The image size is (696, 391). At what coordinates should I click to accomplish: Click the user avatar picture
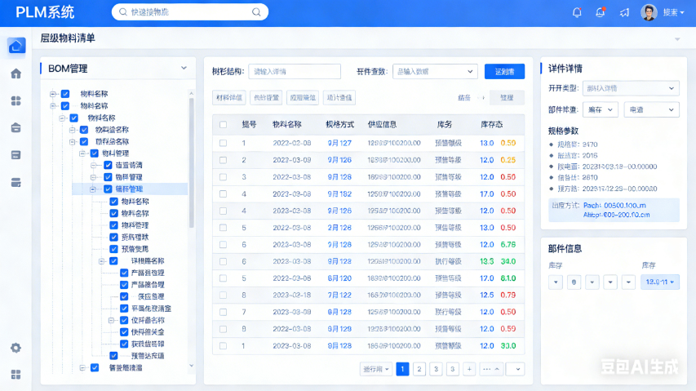point(649,12)
